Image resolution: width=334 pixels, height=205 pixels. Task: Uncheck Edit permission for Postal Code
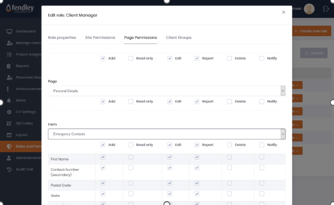(x=169, y=183)
